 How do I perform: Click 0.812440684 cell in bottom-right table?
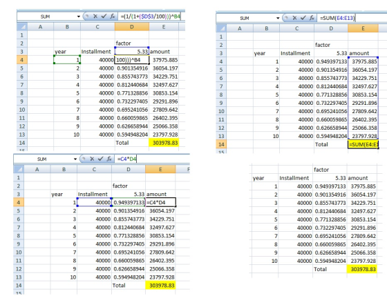tap(330, 211)
